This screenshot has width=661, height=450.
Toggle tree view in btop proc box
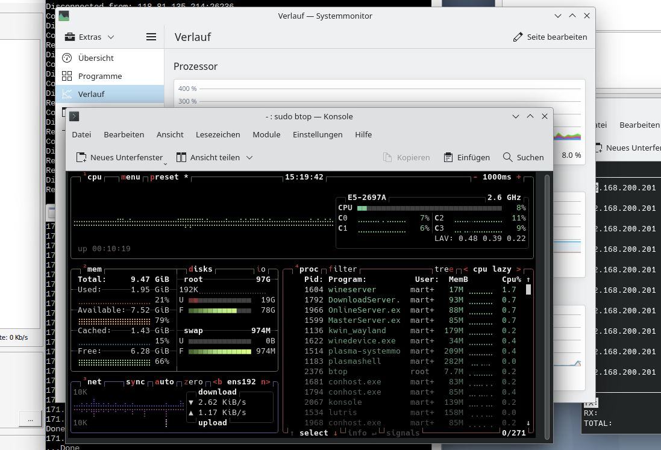point(444,269)
